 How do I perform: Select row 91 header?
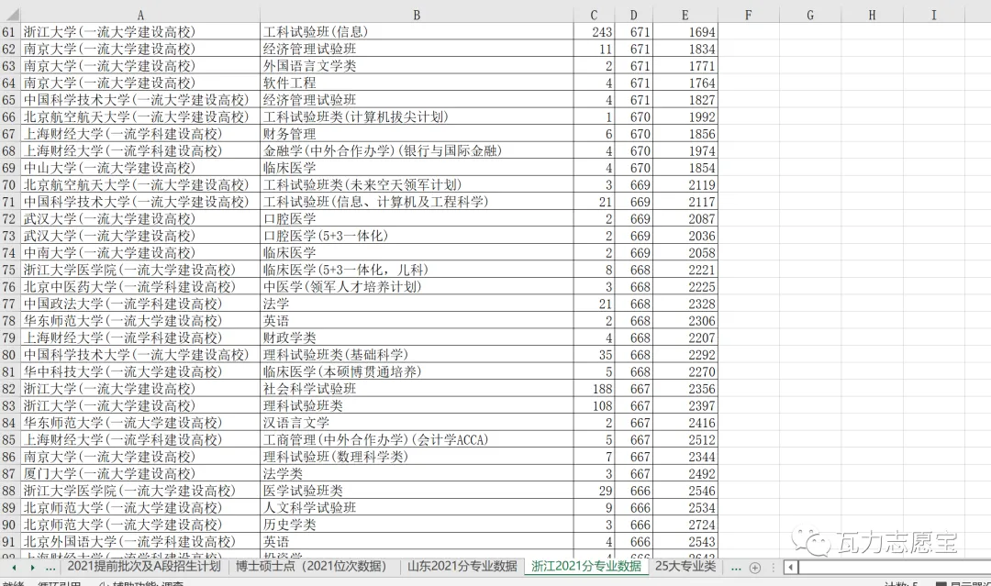pos(10,542)
